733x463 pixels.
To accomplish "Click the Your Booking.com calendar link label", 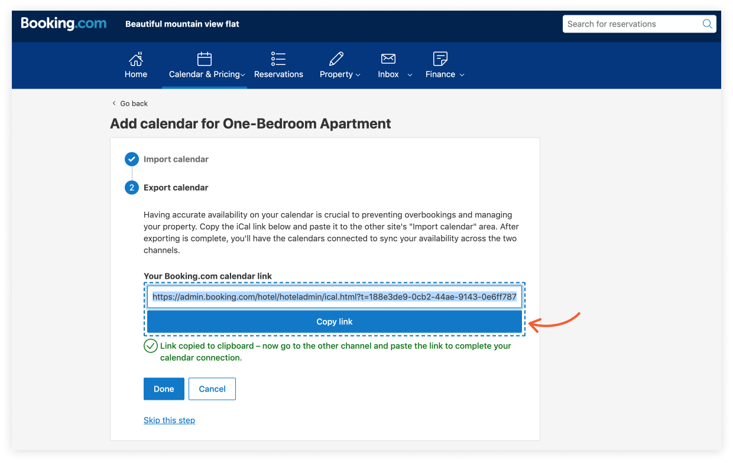I will tap(207, 276).
